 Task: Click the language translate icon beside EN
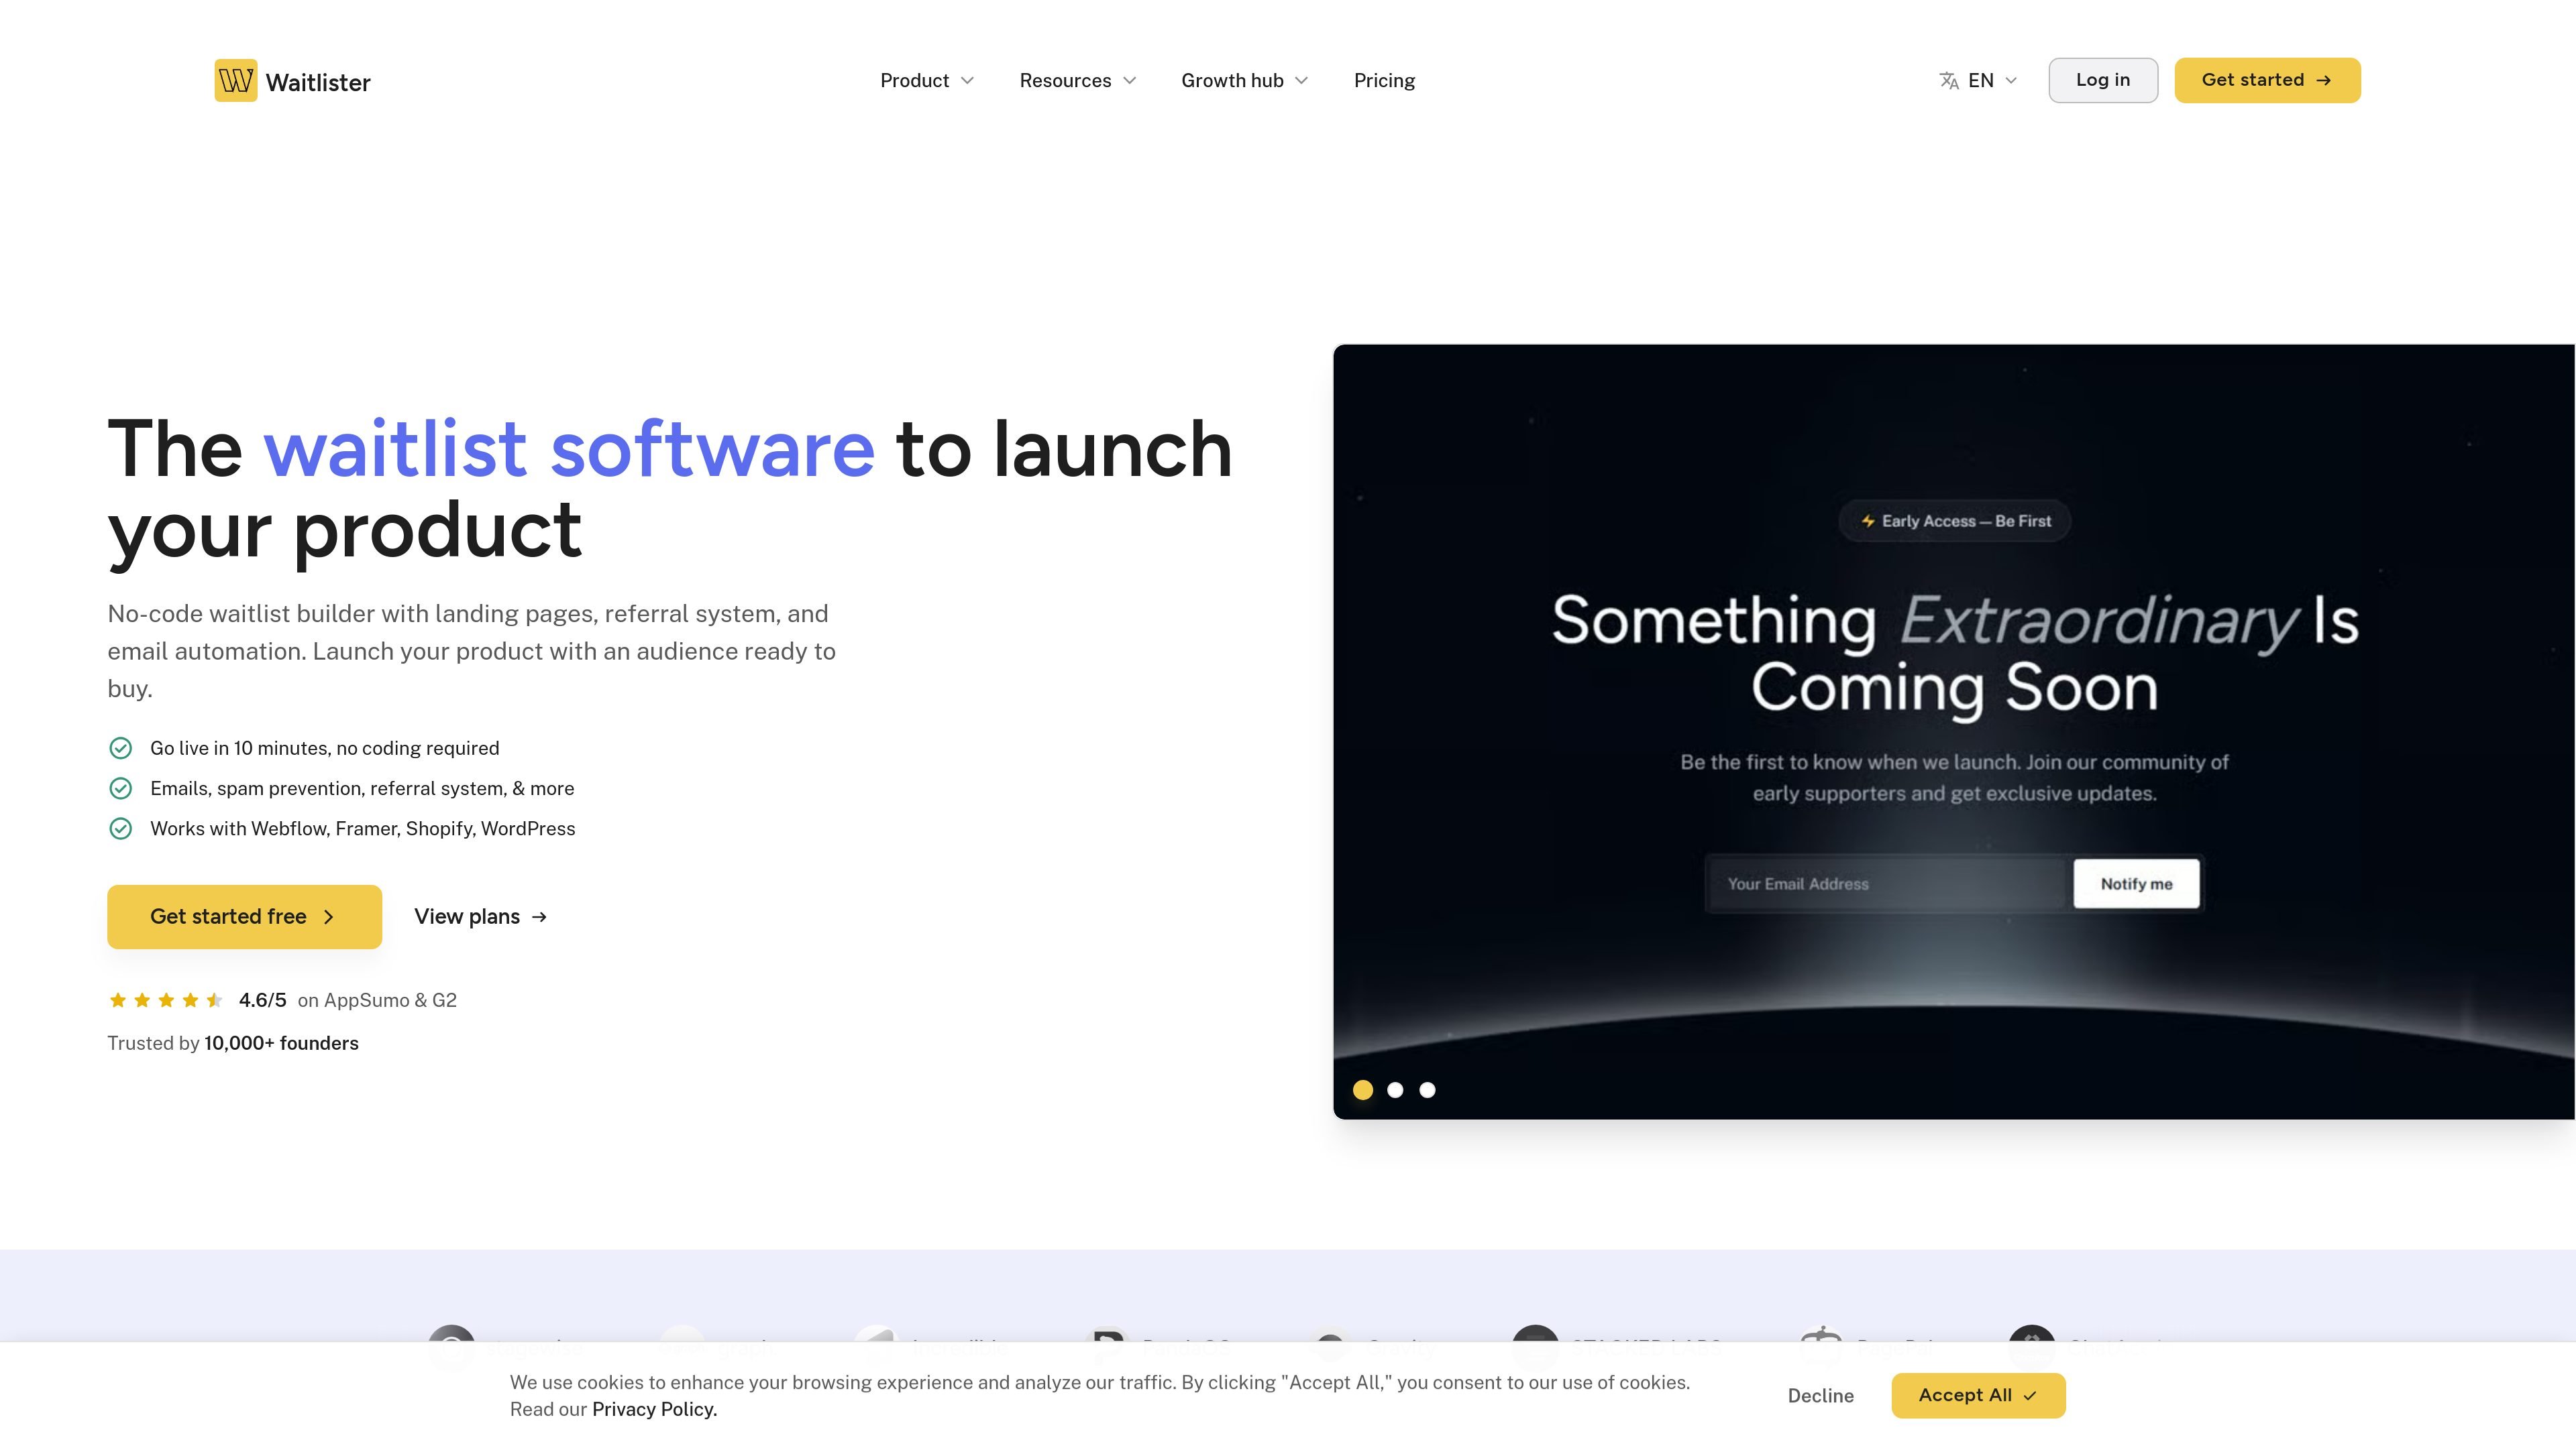[1949, 81]
